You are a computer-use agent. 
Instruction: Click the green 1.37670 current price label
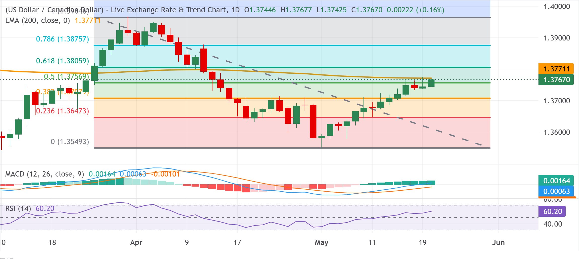(x=556, y=79)
